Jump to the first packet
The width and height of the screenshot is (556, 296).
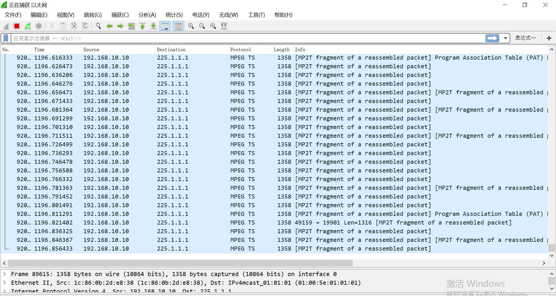(142, 26)
